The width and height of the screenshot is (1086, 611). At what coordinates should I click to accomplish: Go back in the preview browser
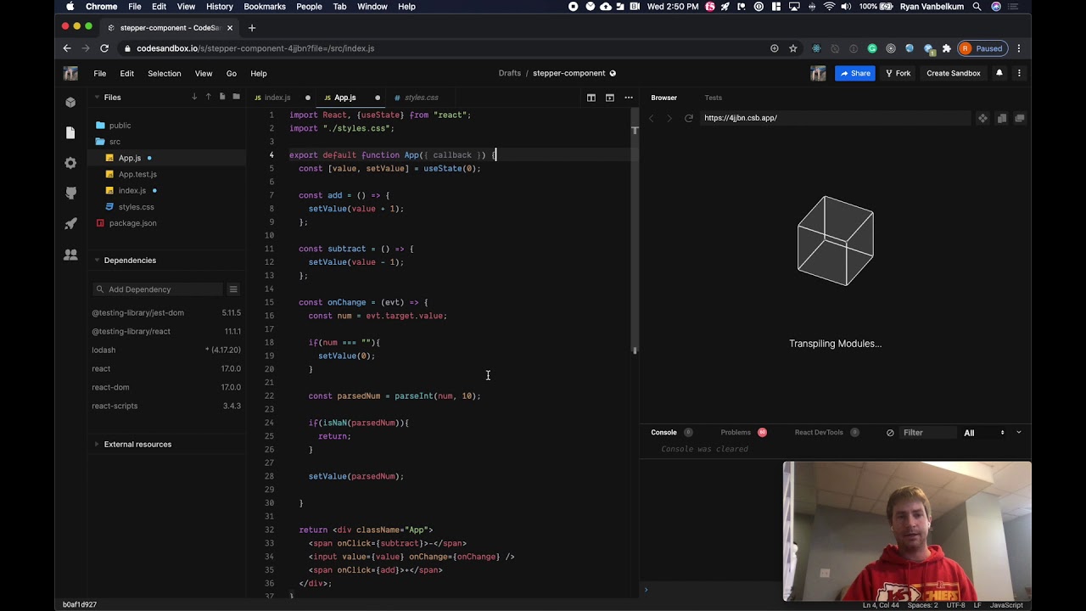click(652, 118)
